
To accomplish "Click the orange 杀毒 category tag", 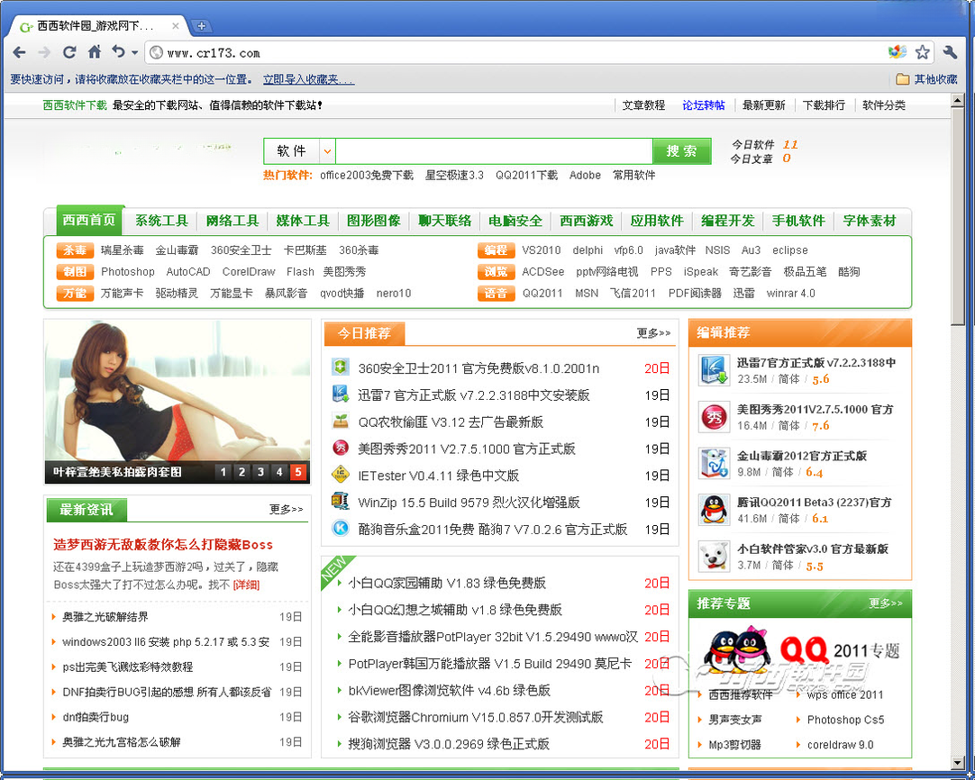I will [x=75, y=249].
